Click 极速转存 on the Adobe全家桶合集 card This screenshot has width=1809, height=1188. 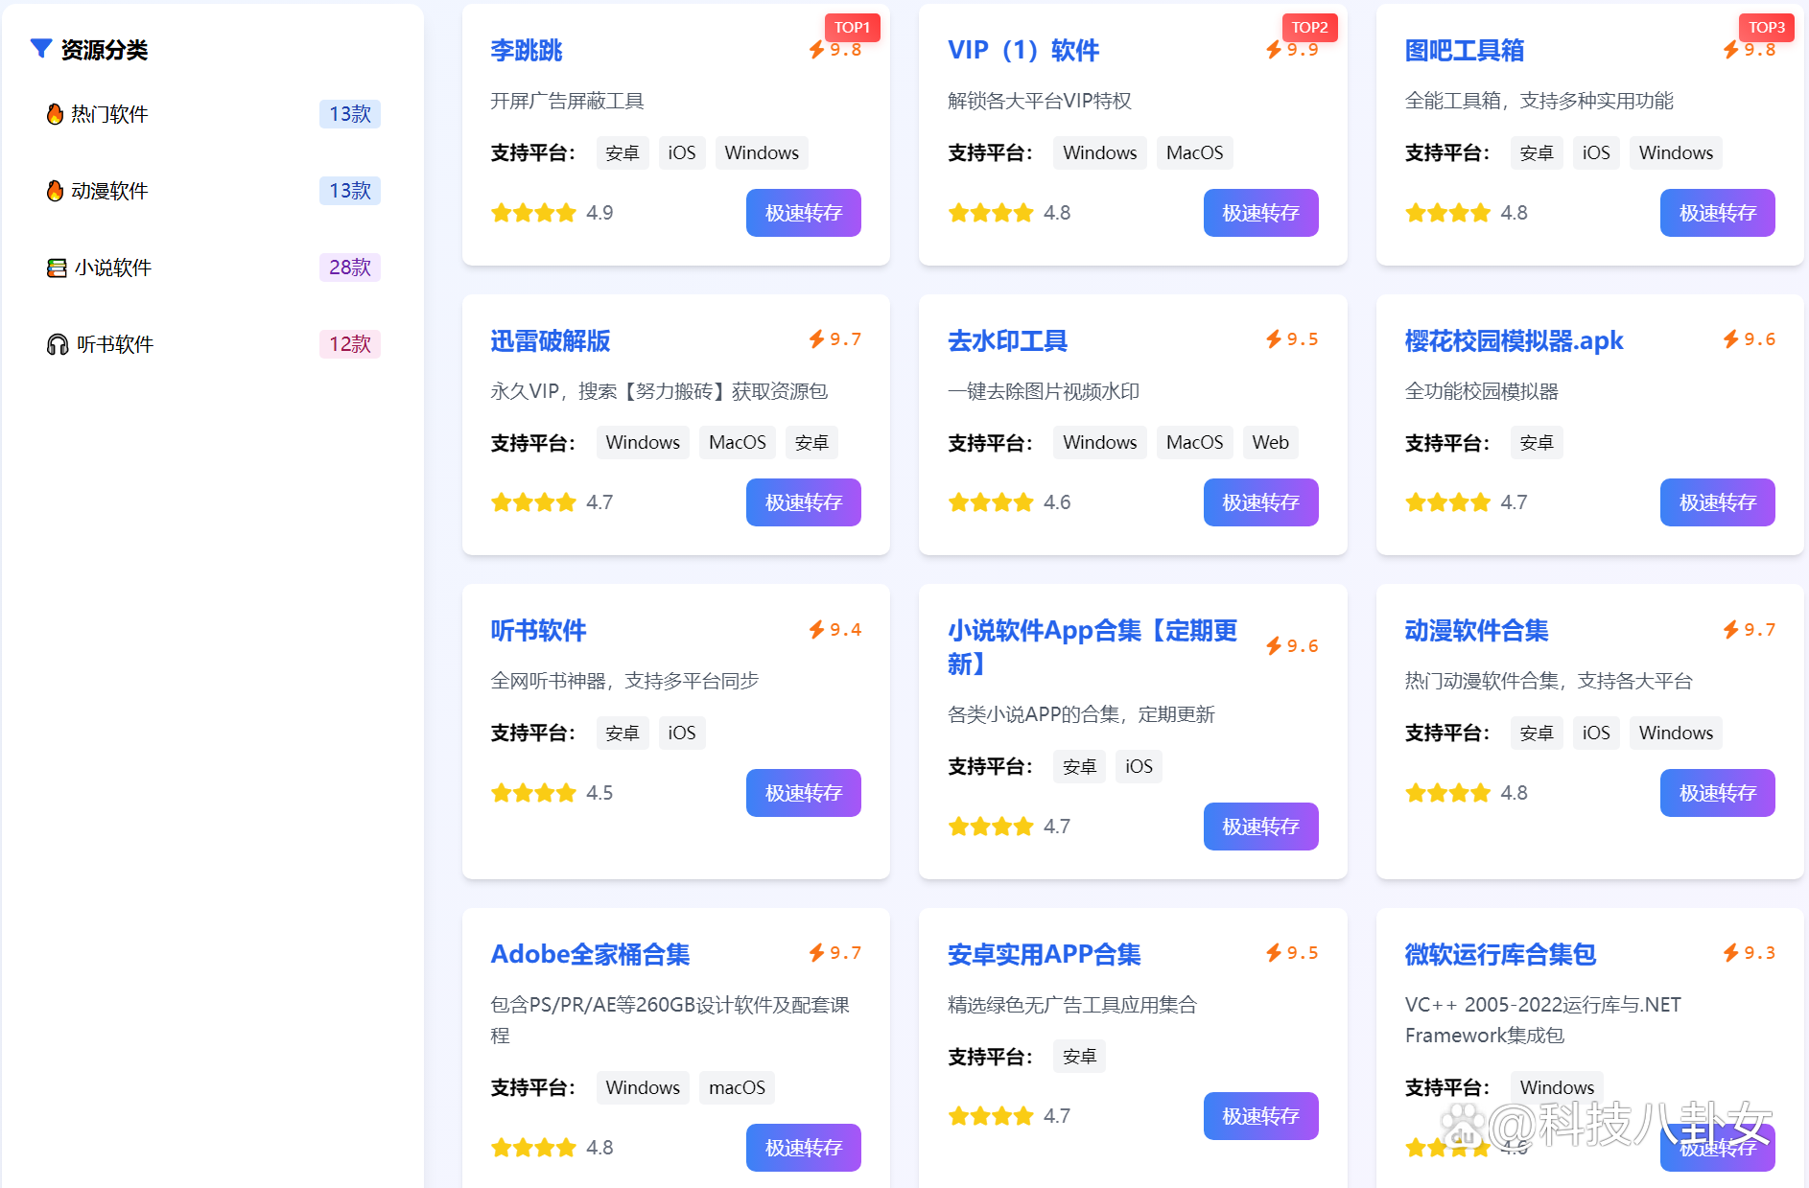coord(803,1147)
